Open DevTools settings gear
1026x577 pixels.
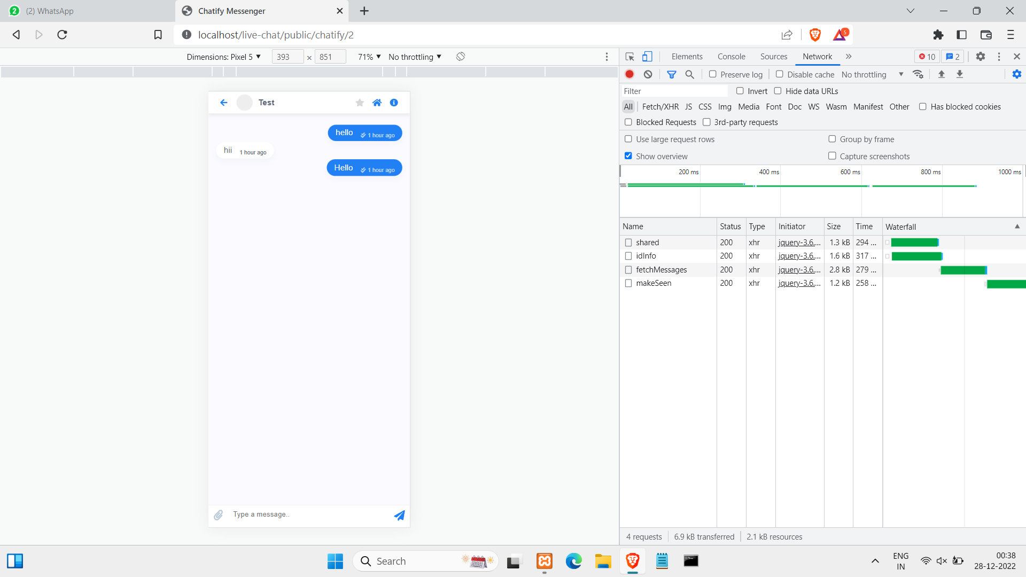[x=981, y=57]
